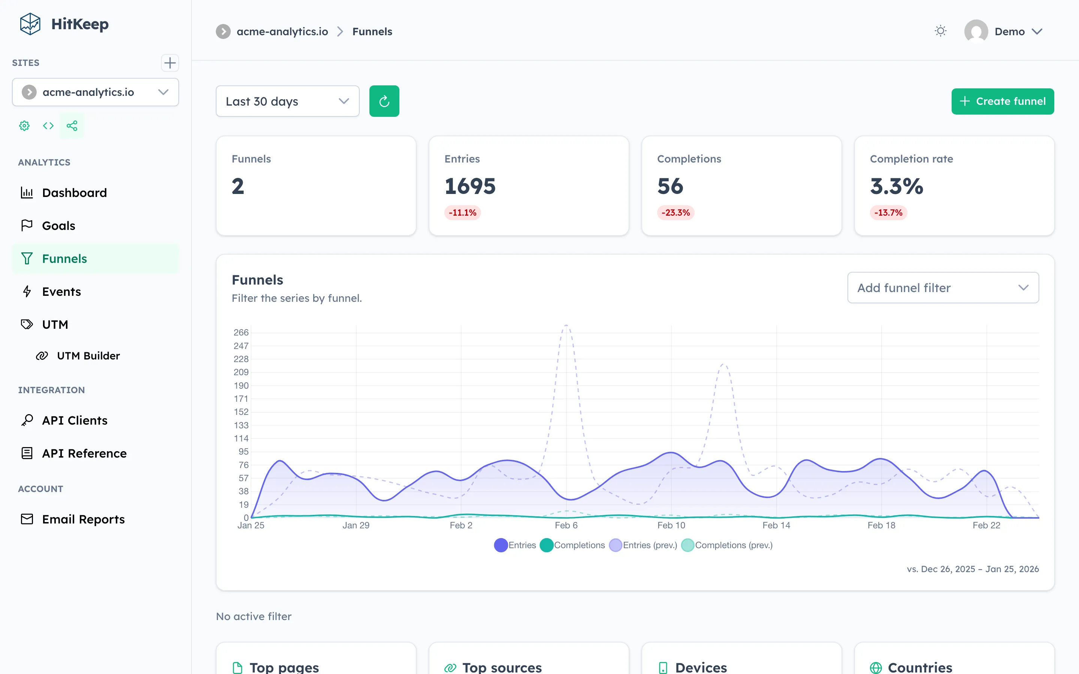
Task: Open the UTM tag section
Action: click(x=55, y=324)
